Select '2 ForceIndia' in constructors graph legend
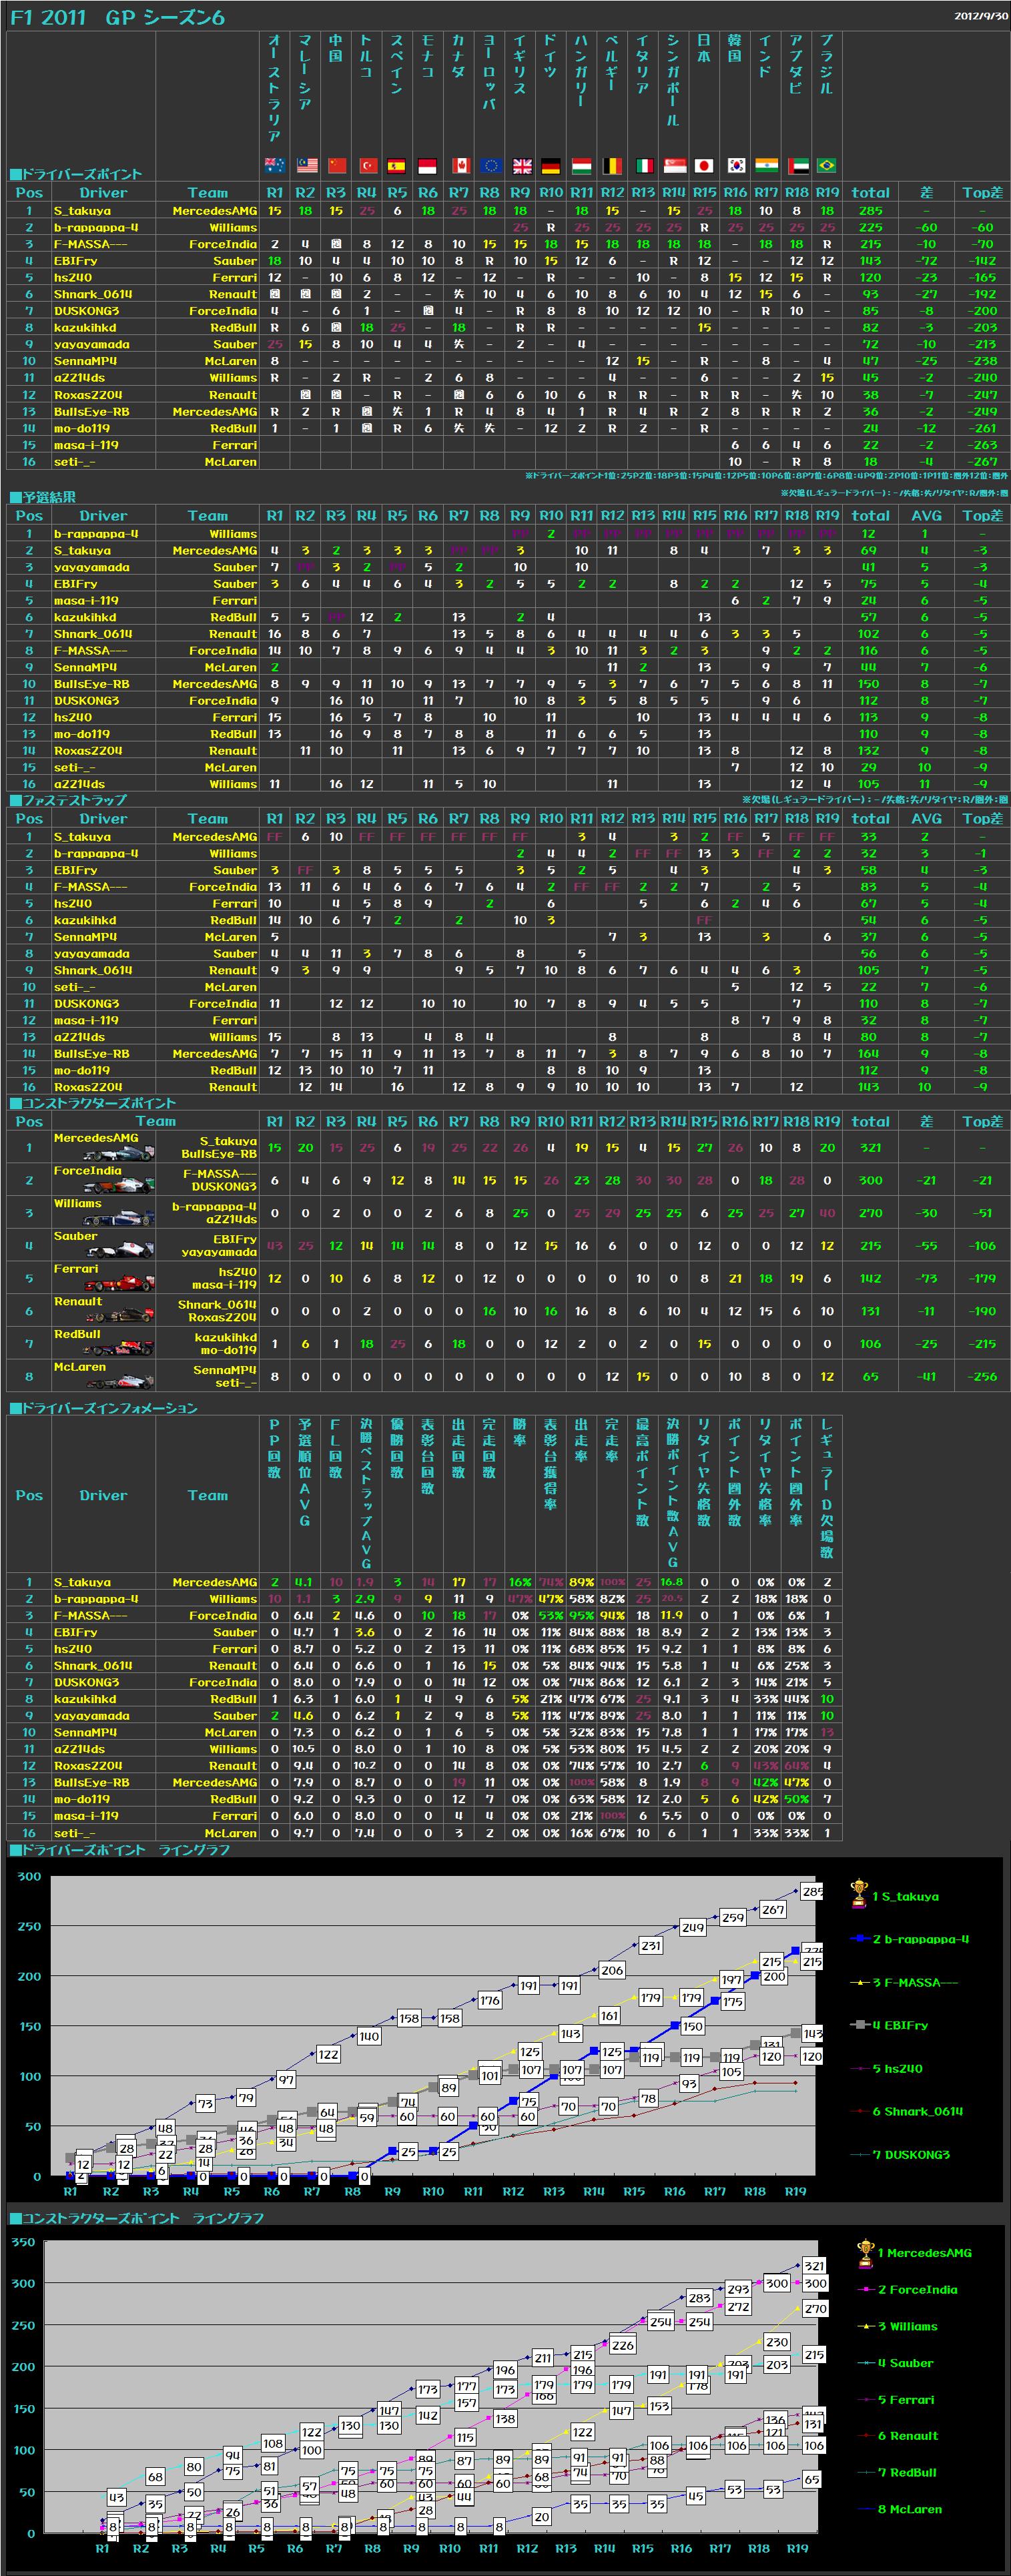 917,2290
